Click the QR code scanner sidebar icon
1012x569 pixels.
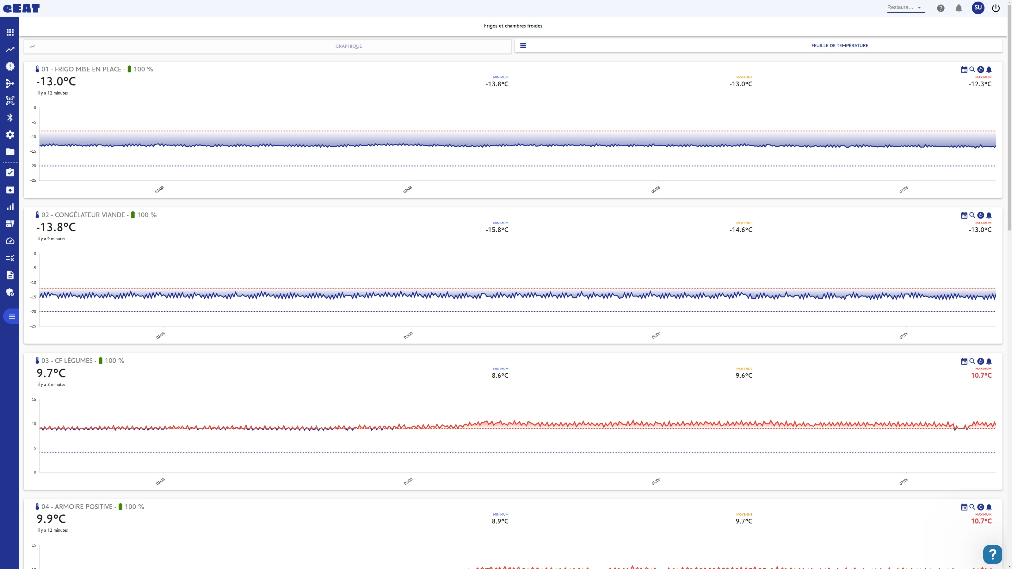[10, 101]
